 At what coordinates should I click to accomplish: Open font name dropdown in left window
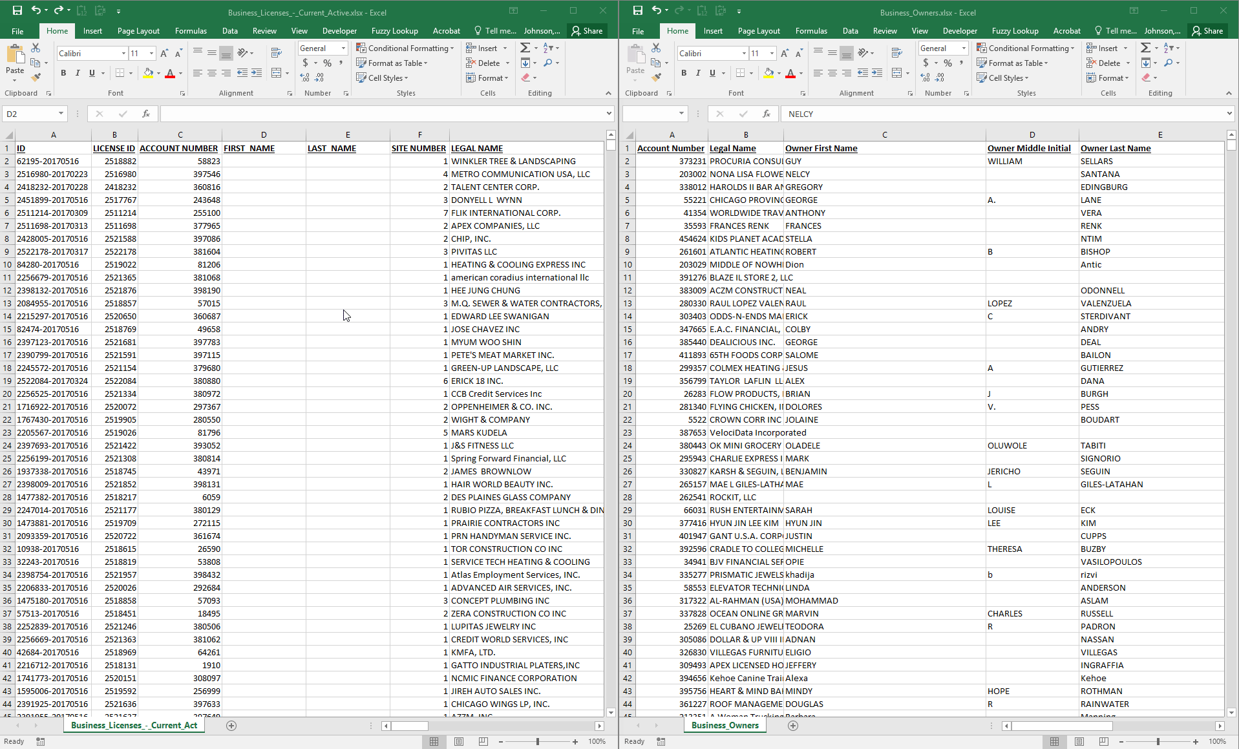pos(123,53)
